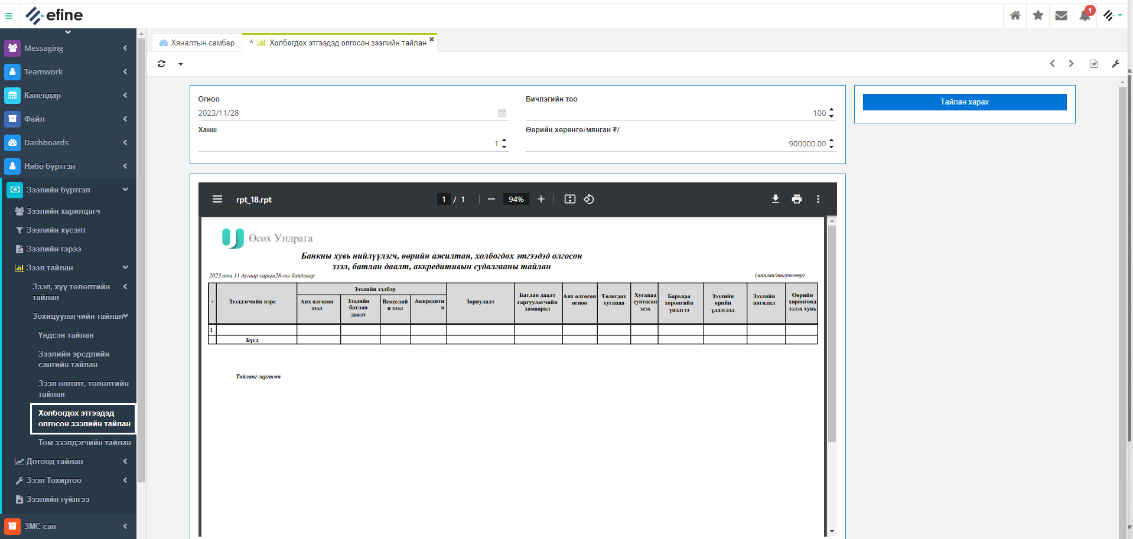Open Зээл, хүү төлөлтийн тайлан
This screenshot has width=1133, height=539.
pos(71,292)
